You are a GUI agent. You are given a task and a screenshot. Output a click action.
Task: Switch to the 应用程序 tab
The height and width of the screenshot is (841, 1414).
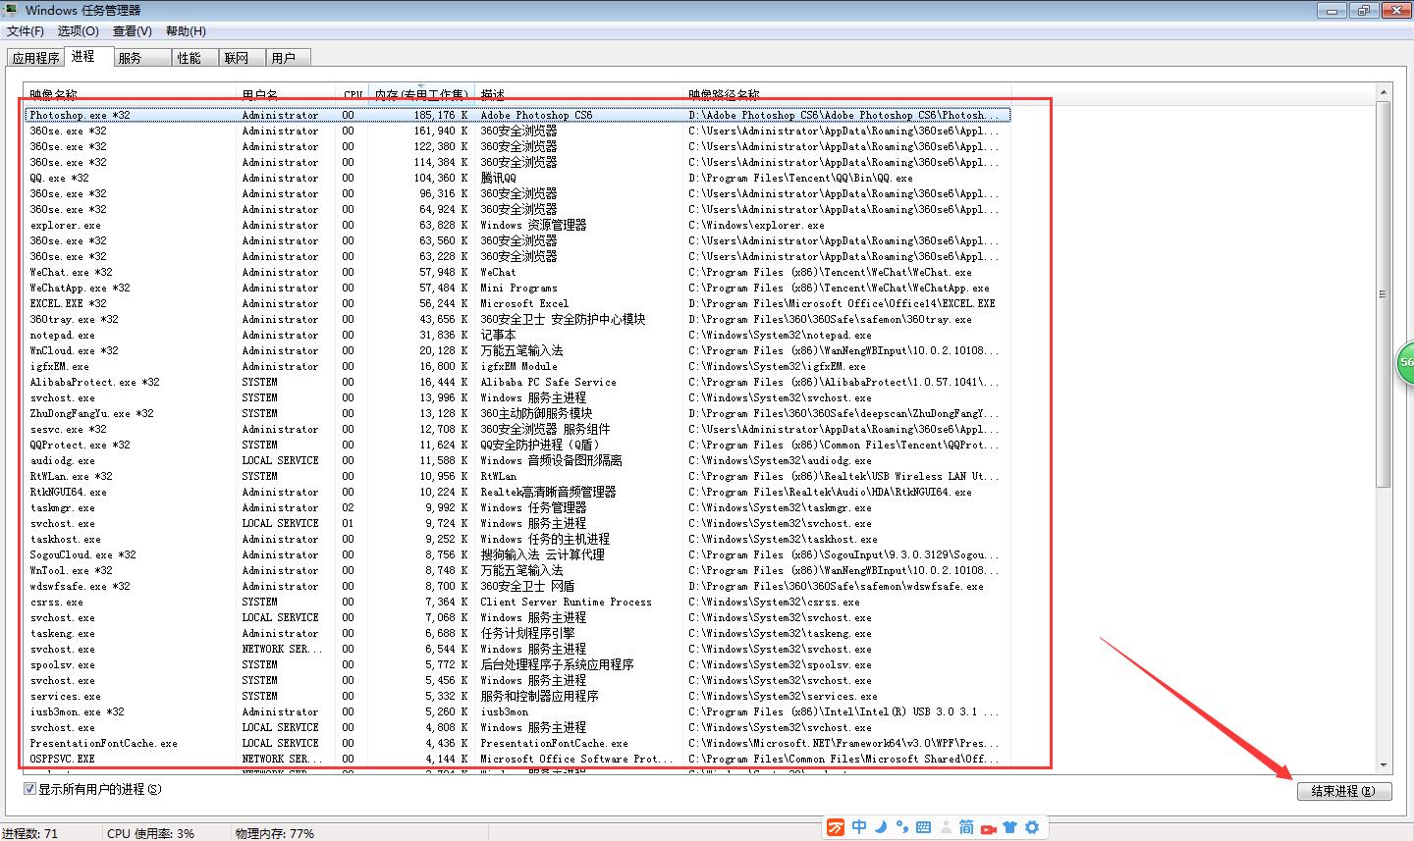click(35, 58)
